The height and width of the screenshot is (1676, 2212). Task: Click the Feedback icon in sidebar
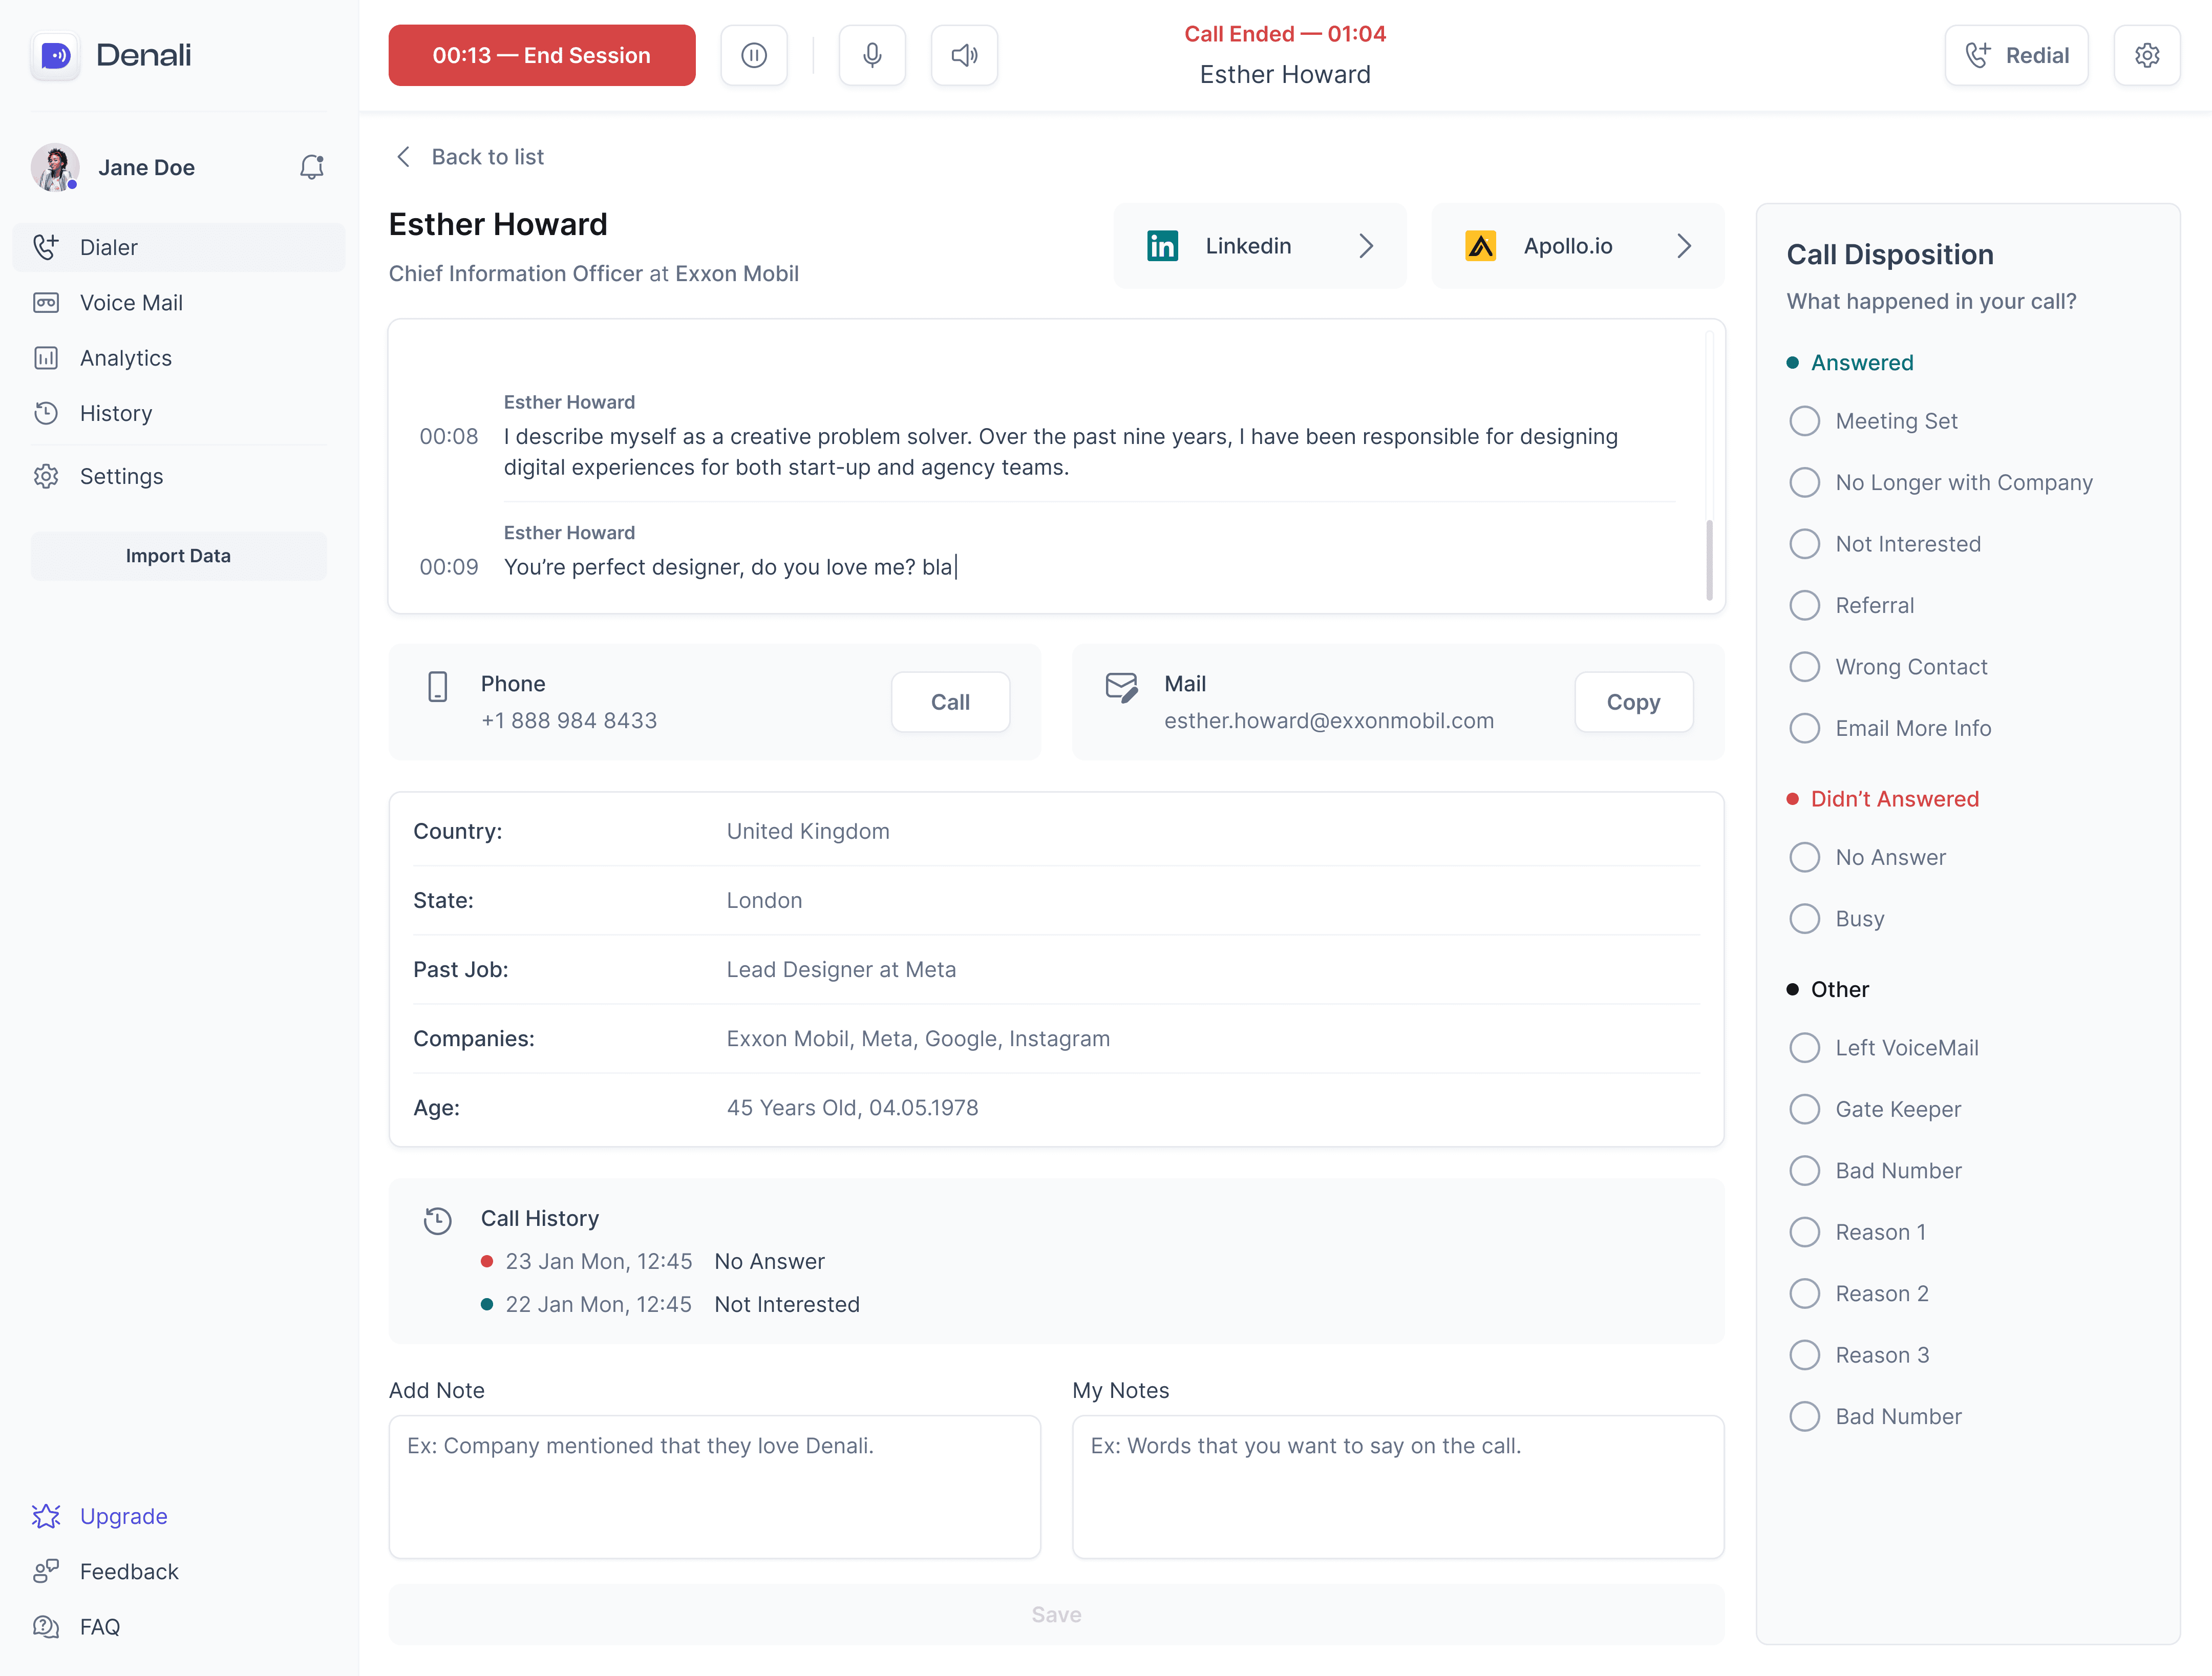pos(46,1571)
